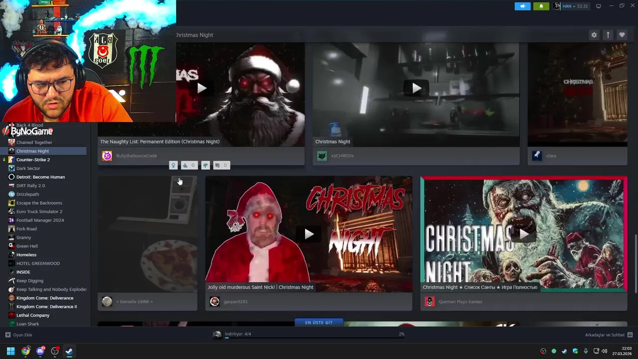Screen dimensions: 638x359
Task: Open Windows Security shield tray icon
Action: [575, 351]
